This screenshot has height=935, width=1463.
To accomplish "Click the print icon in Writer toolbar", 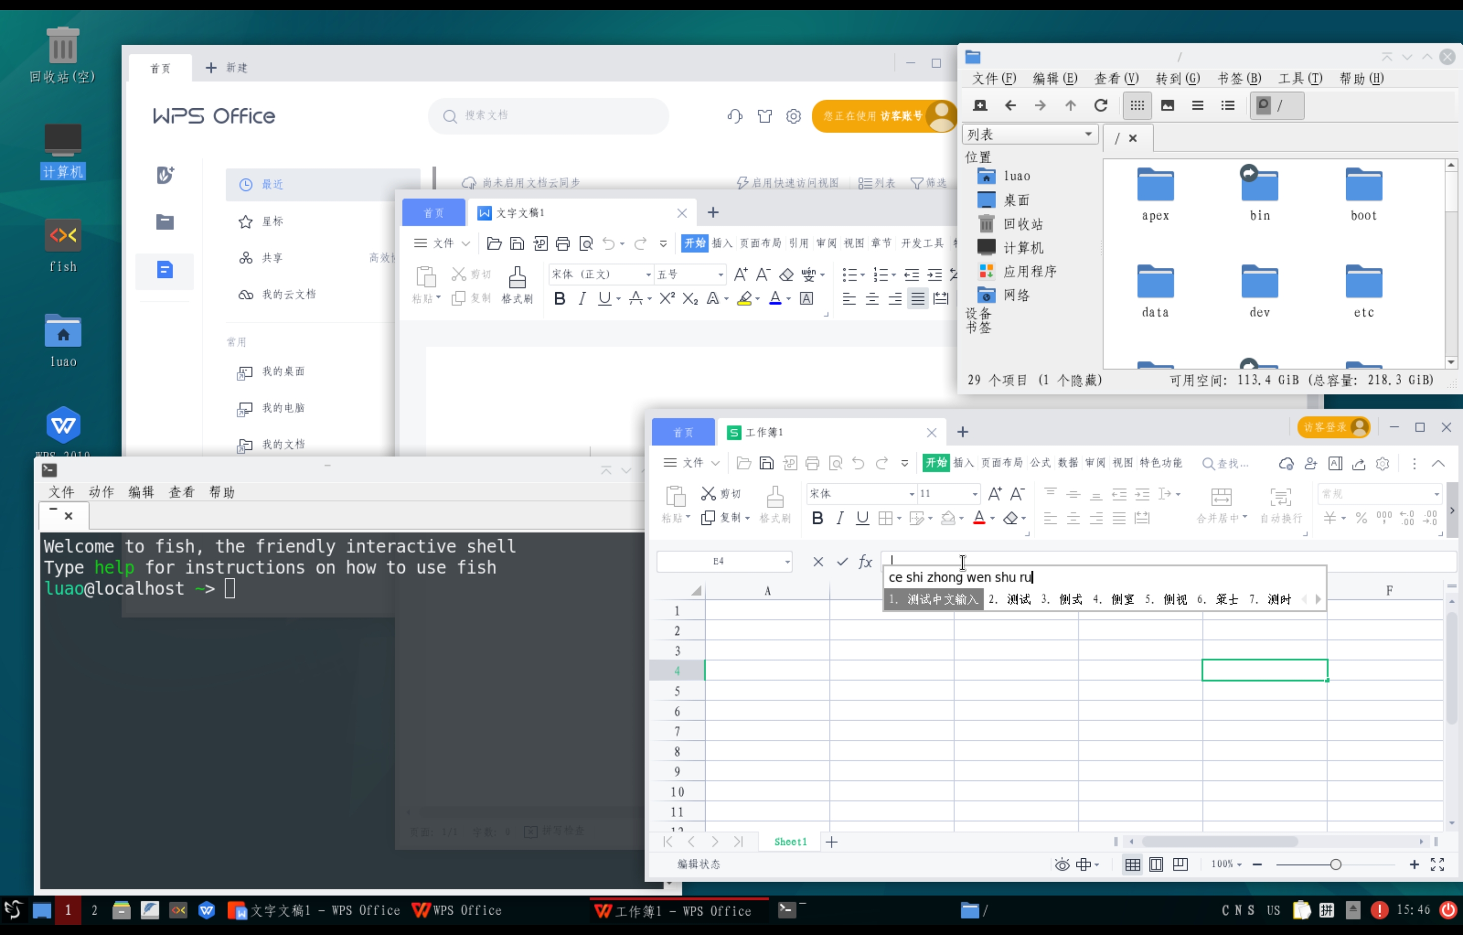I will [563, 244].
